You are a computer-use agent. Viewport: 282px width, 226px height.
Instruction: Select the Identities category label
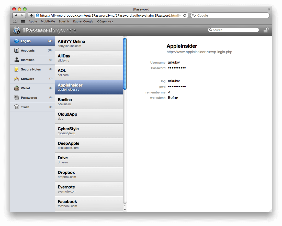(28, 60)
